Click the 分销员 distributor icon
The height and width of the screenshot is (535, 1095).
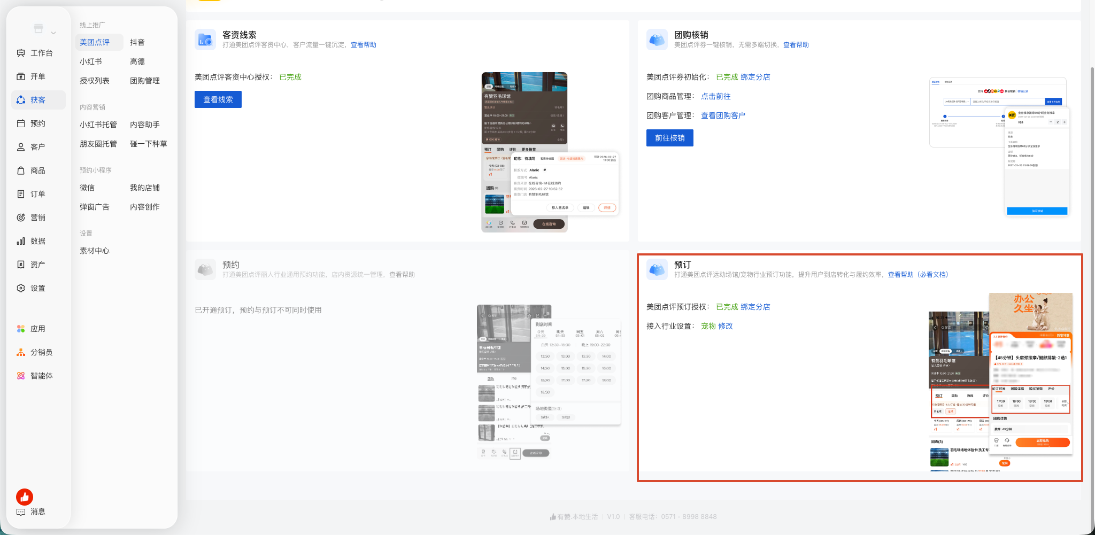[21, 352]
